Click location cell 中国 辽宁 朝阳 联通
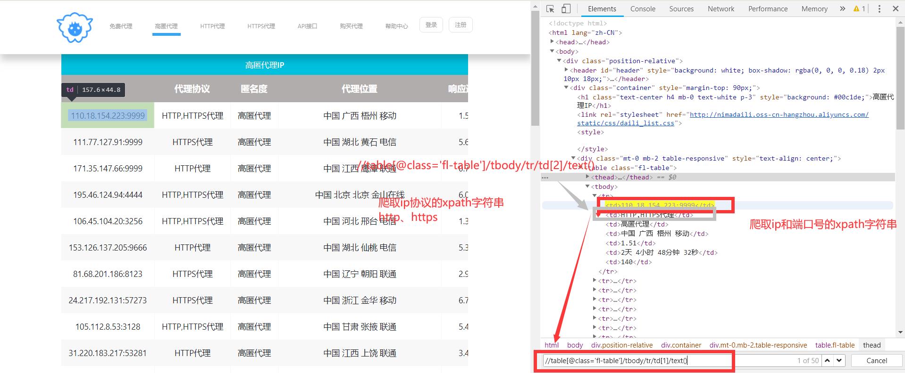905x373 pixels. pyautogui.click(x=360, y=274)
